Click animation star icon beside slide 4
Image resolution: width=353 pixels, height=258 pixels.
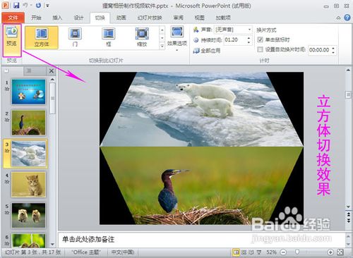pyautogui.click(x=7, y=182)
